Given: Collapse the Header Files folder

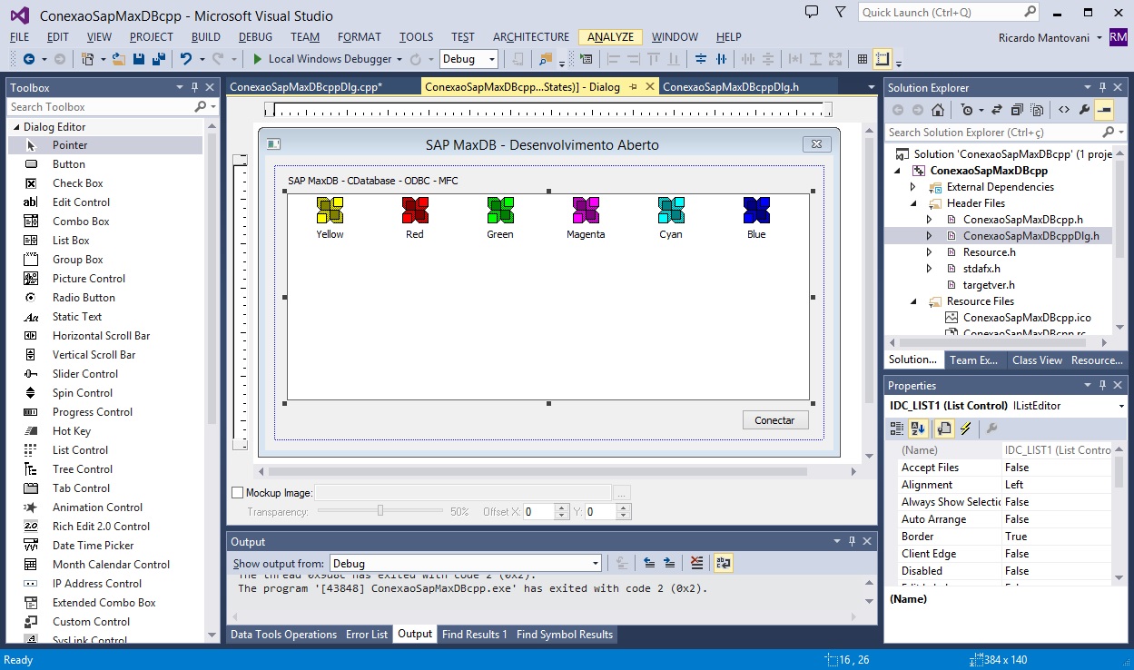Looking at the screenshot, I should pyautogui.click(x=913, y=203).
